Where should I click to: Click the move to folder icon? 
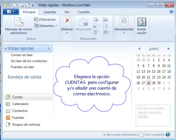[106, 19]
